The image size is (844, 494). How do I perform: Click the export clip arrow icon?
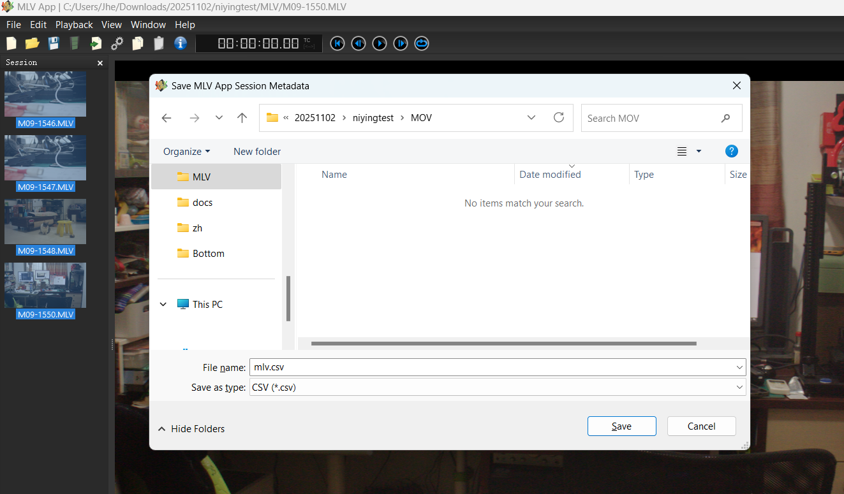click(x=96, y=43)
